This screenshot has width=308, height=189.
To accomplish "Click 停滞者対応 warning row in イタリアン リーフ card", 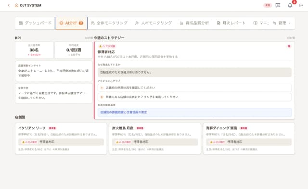I will tap(61, 142).
